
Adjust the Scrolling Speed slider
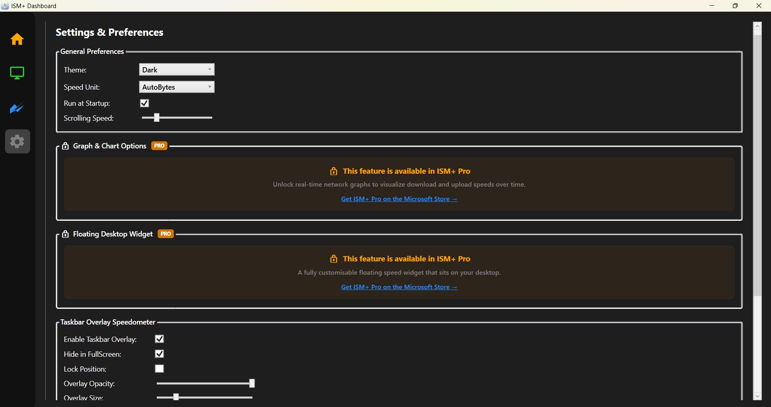click(x=177, y=118)
